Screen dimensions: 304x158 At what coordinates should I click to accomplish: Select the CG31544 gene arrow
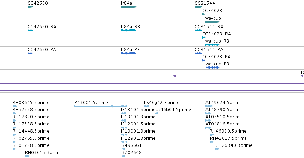[198, 7]
